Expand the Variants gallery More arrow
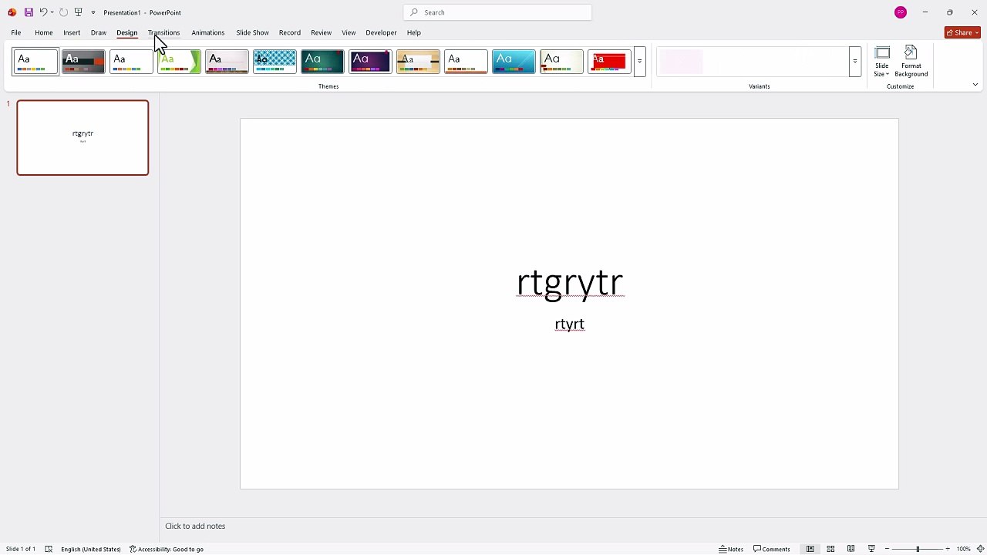 pyautogui.click(x=854, y=62)
